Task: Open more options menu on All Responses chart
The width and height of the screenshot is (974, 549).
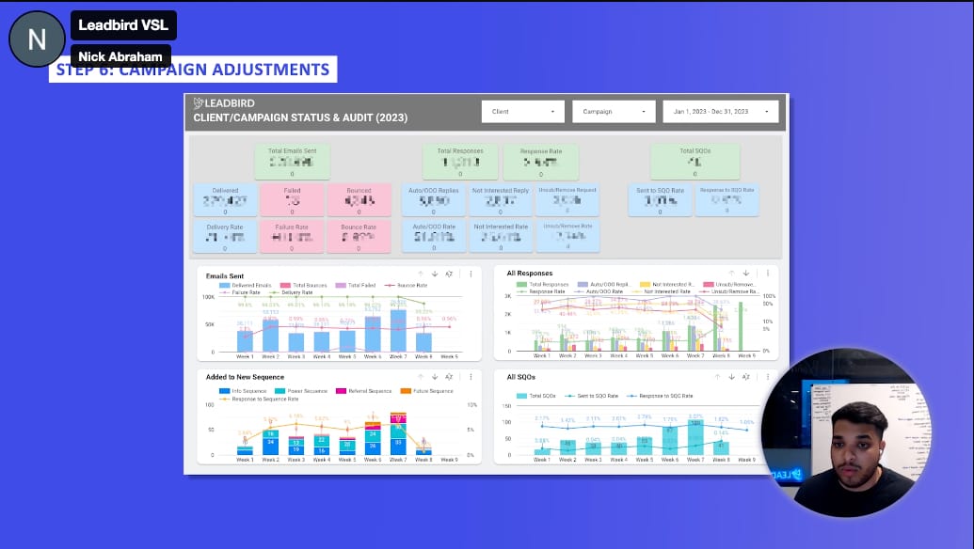Action: coord(768,274)
